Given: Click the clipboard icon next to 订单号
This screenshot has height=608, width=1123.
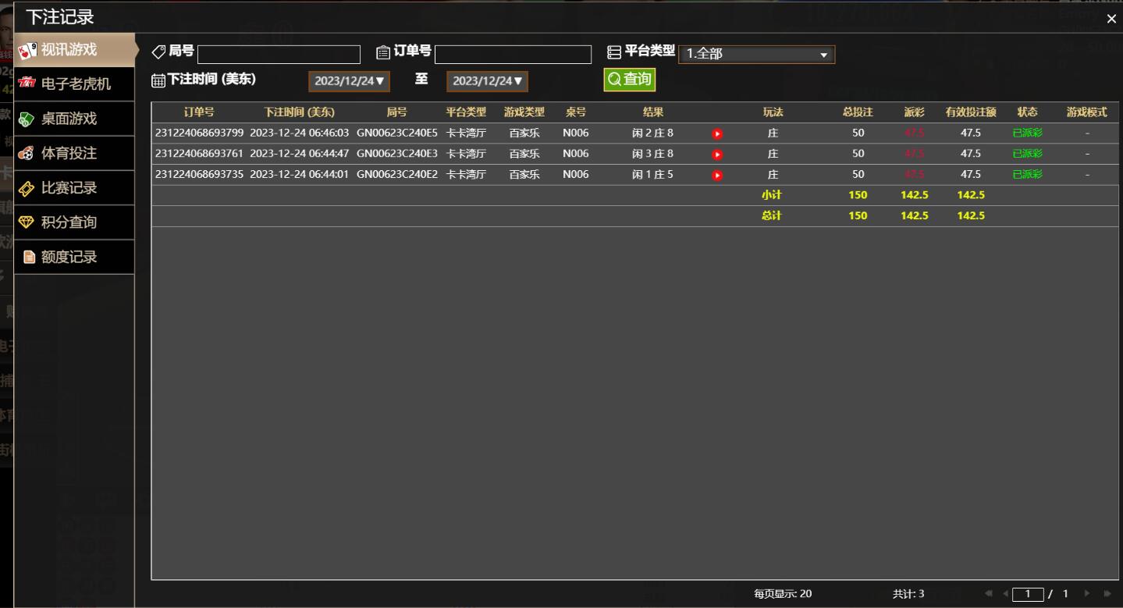Looking at the screenshot, I should click(x=383, y=52).
